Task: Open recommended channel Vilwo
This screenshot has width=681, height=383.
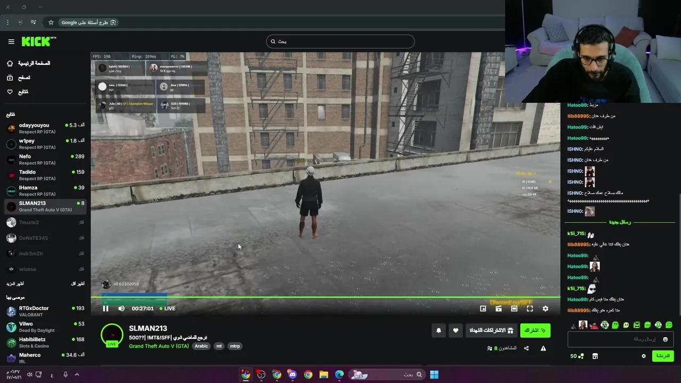Action: (45, 327)
